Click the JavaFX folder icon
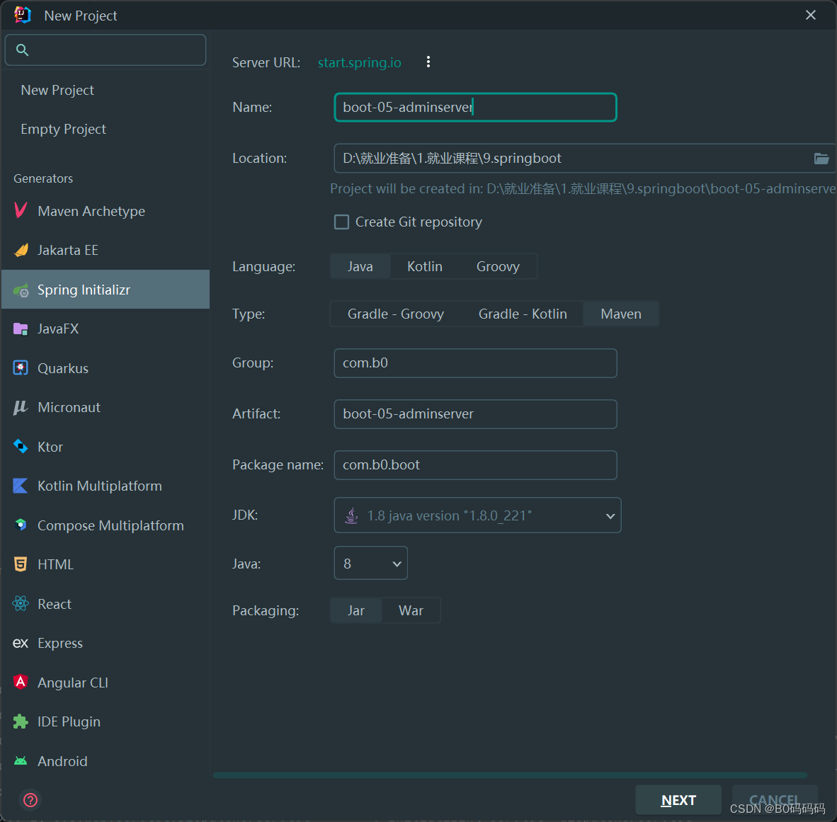837x822 pixels. point(21,329)
